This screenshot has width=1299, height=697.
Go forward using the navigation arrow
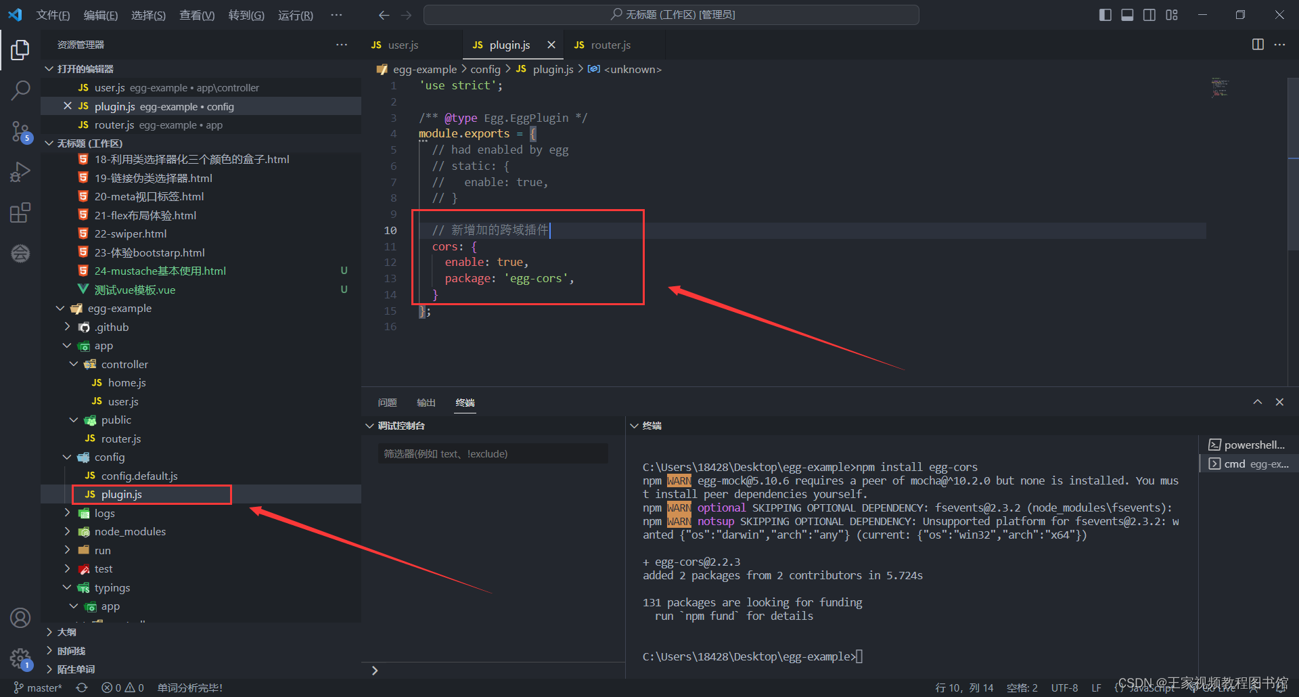tap(406, 15)
